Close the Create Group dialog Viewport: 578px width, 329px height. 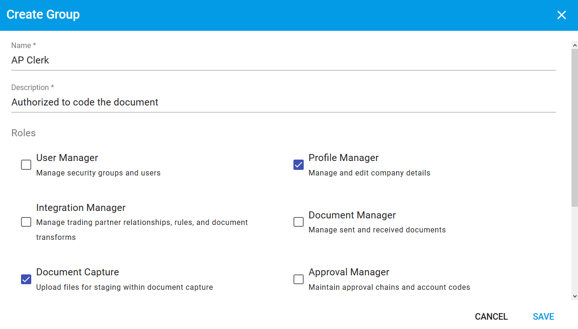pos(561,14)
